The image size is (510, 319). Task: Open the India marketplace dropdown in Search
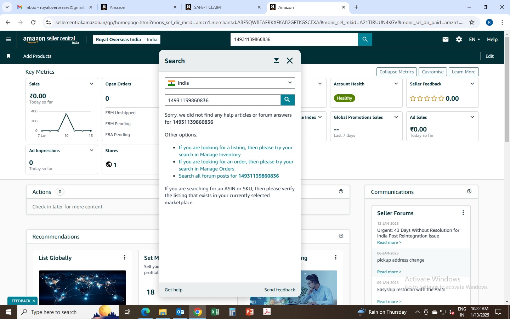tap(229, 83)
